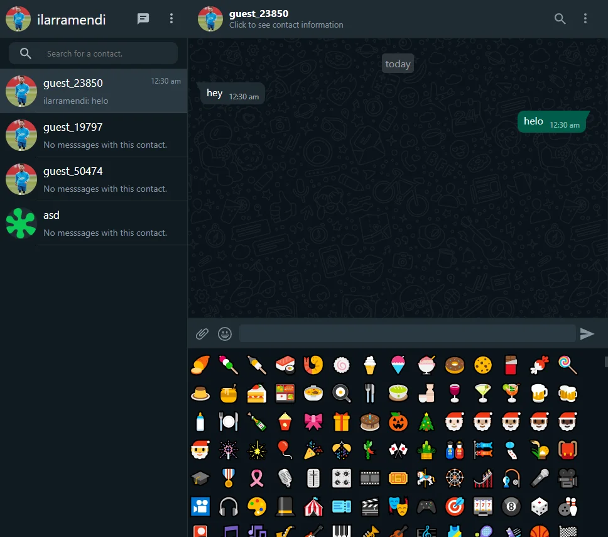Insert the baby bottle emoji

(x=200, y=422)
